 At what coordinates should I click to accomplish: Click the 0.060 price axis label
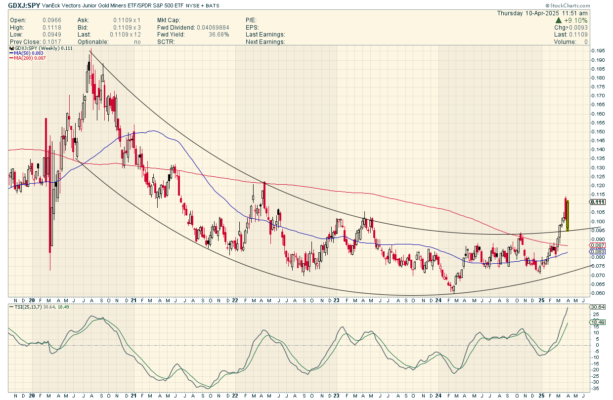click(598, 293)
